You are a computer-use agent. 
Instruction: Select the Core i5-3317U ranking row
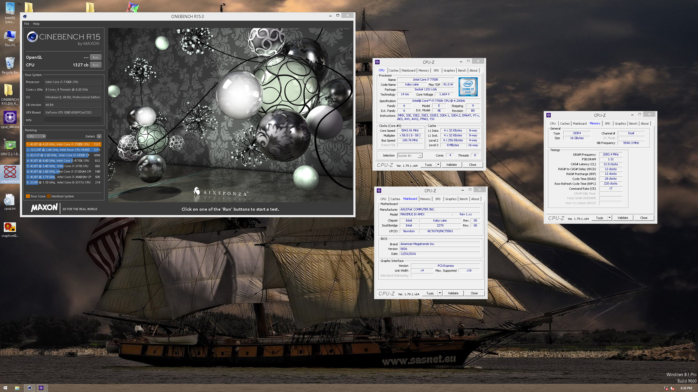pyautogui.click(x=64, y=182)
